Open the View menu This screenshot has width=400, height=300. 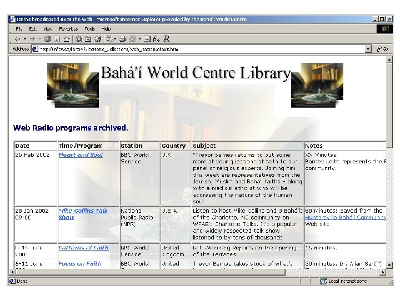(48, 29)
